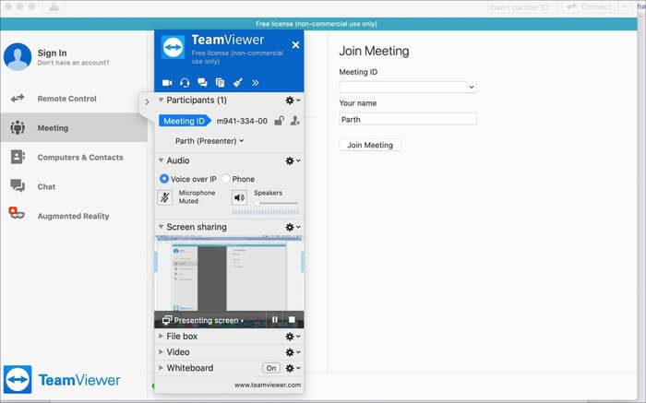646x403 pixels.
Task: Open File box settings gear
Action: pyautogui.click(x=293, y=337)
